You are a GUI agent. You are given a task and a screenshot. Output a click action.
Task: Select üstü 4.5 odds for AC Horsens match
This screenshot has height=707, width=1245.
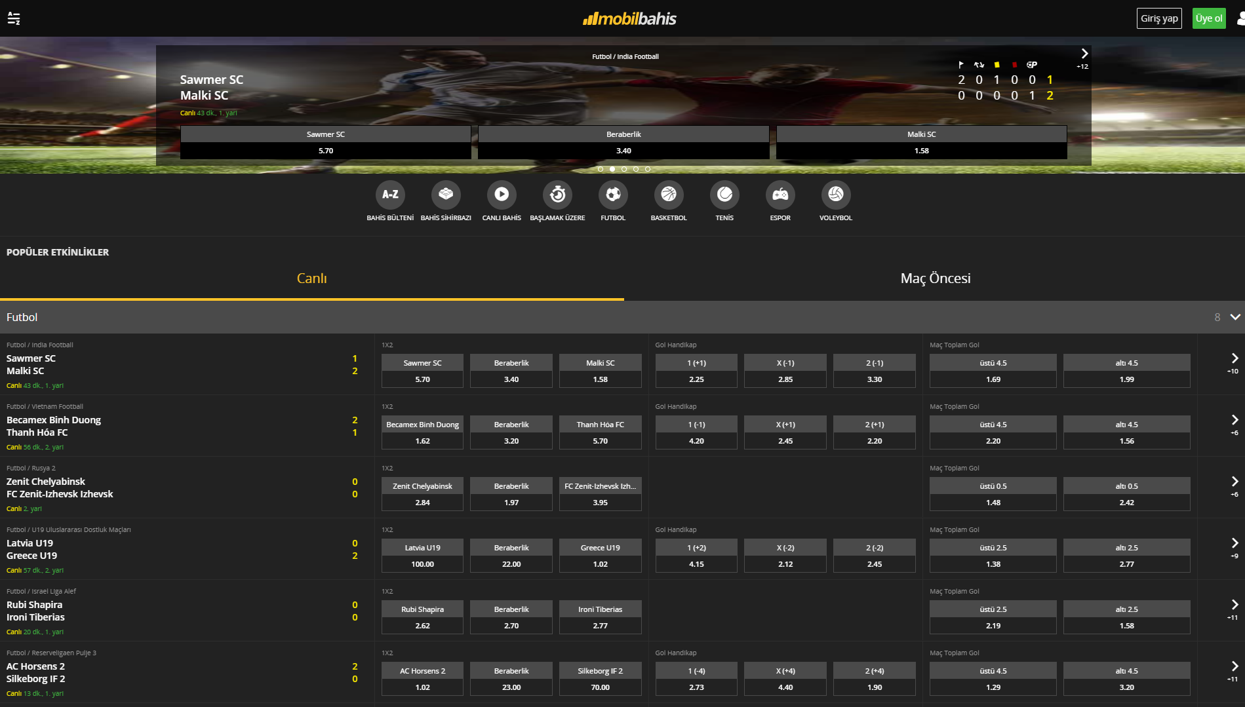tap(993, 687)
